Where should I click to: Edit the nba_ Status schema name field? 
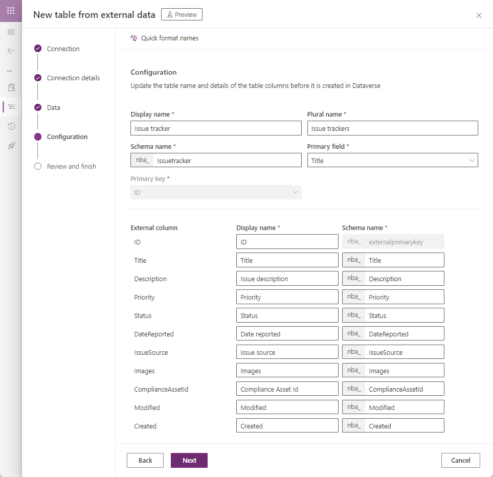393,315
